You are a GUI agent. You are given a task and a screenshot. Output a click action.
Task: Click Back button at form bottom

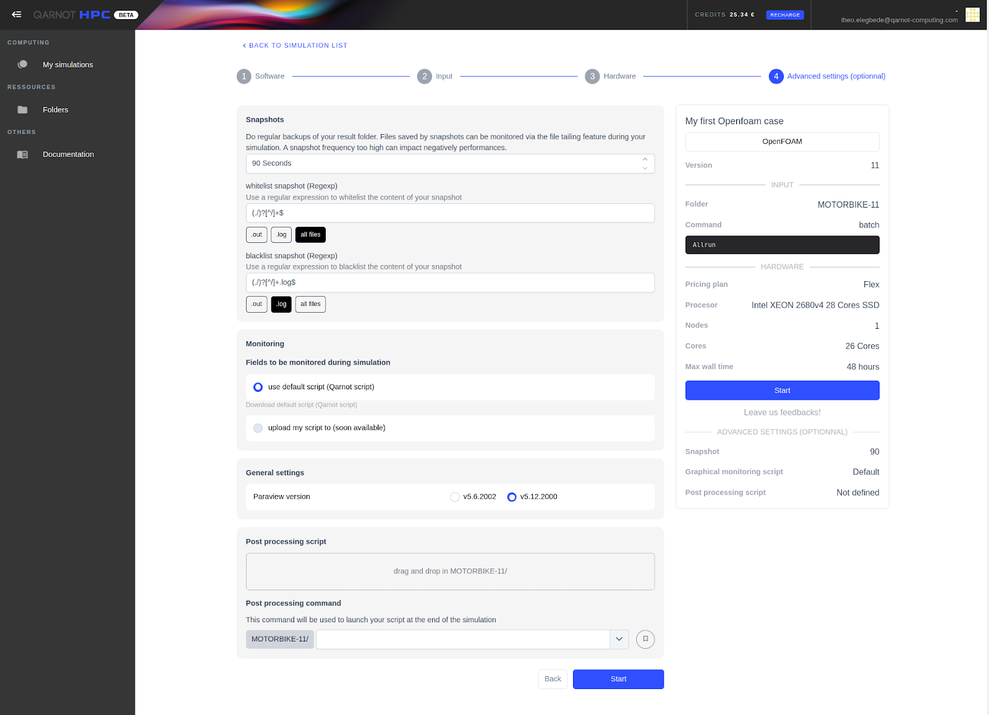pos(553,679)
